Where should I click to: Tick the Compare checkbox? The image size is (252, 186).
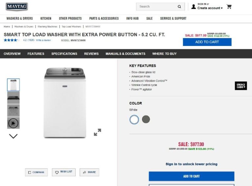(x=30, y=173)
